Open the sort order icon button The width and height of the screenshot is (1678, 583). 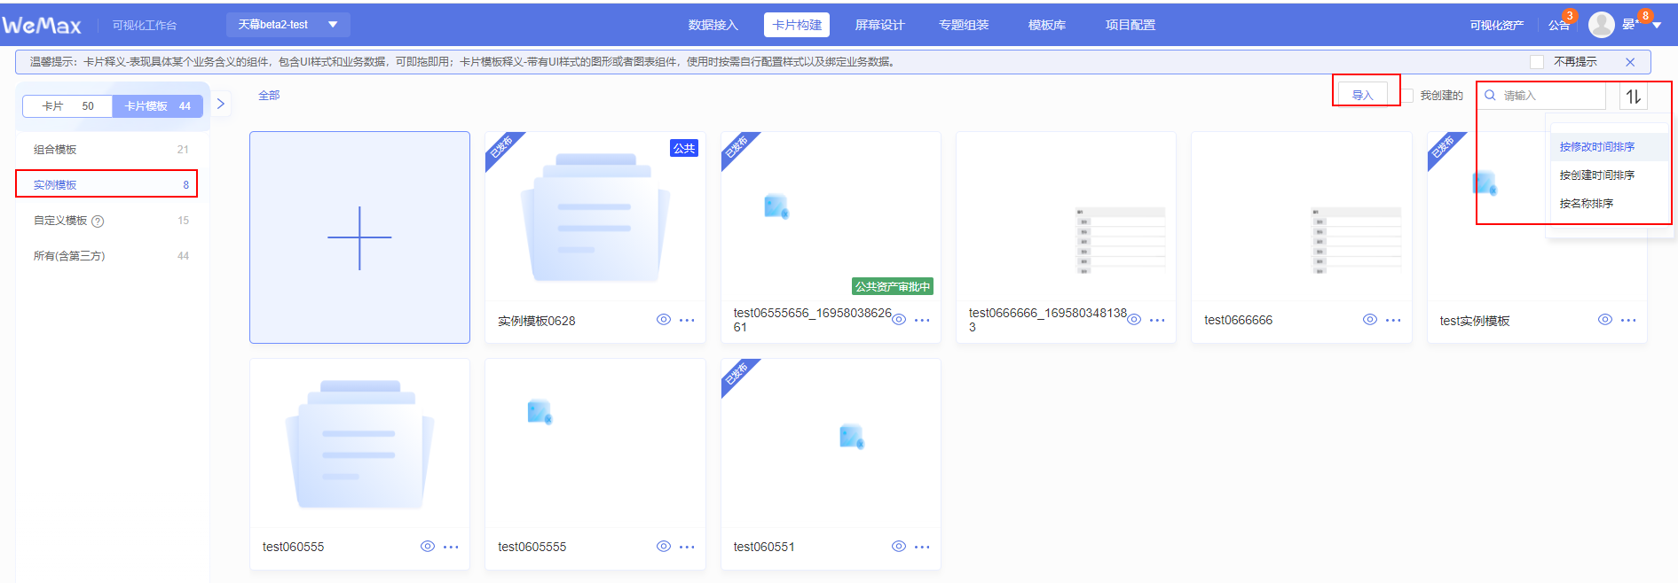(x=1633, y=96)
